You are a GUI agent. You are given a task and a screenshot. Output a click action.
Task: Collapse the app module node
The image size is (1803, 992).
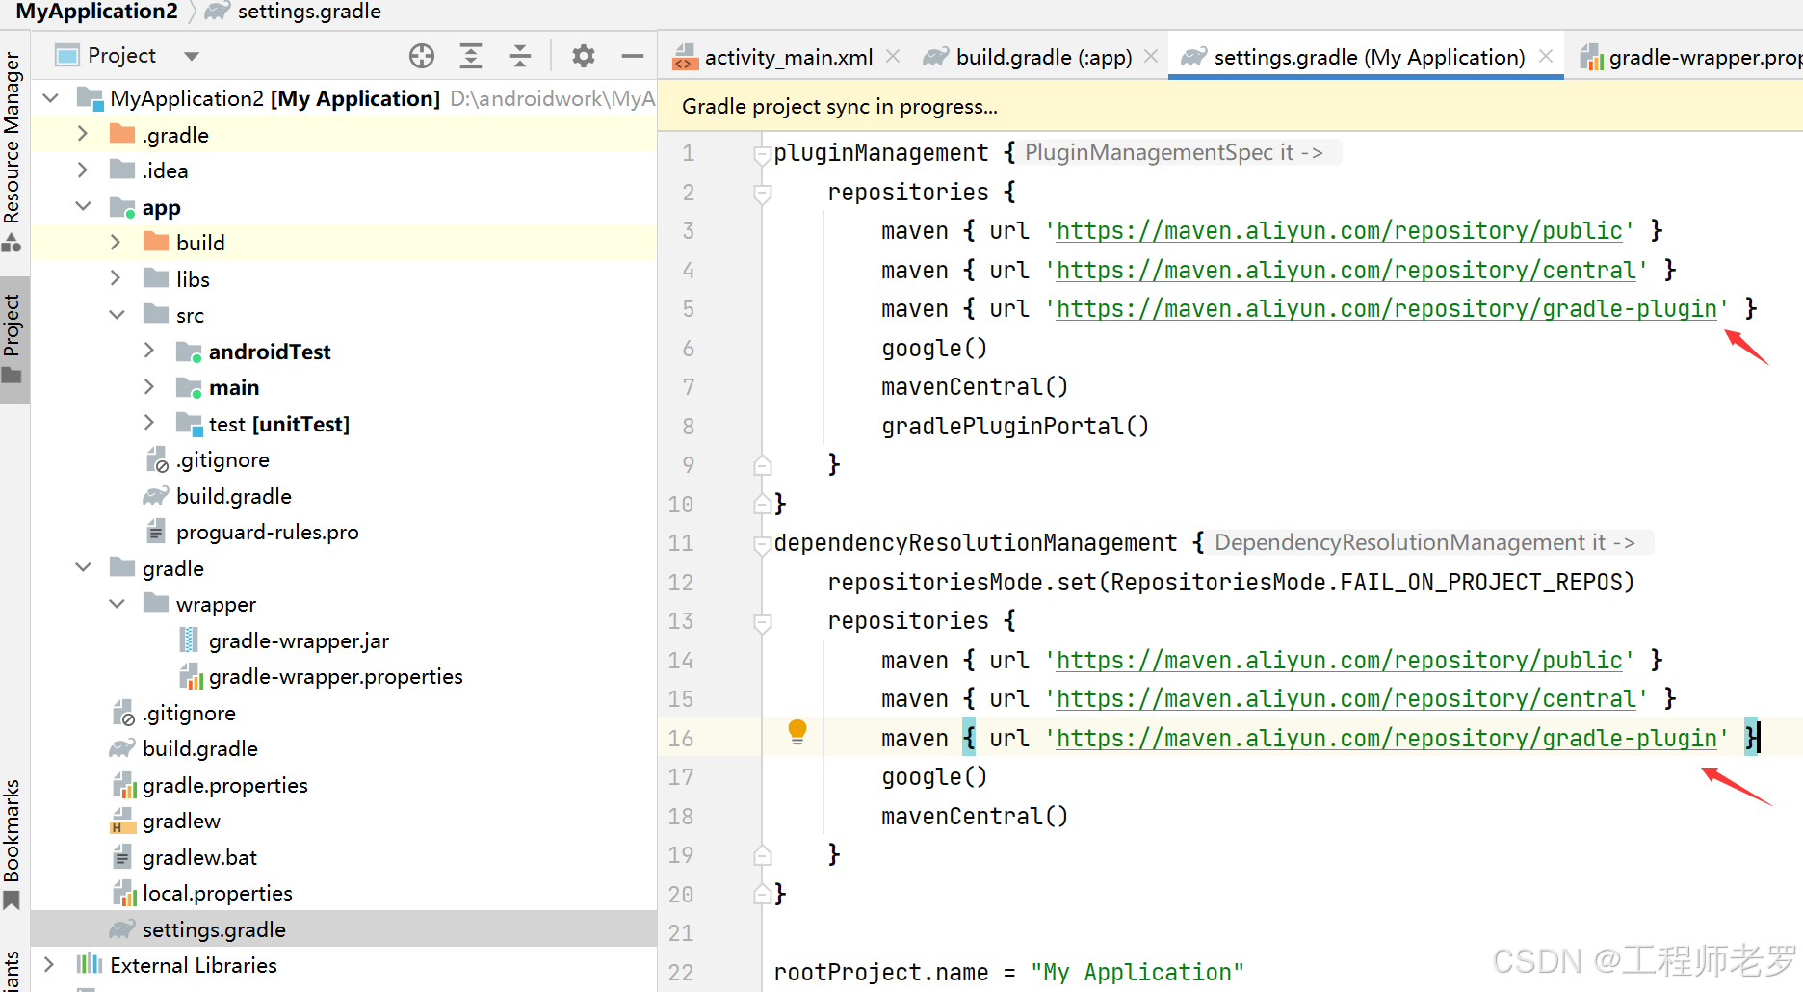tap(83, 206)
